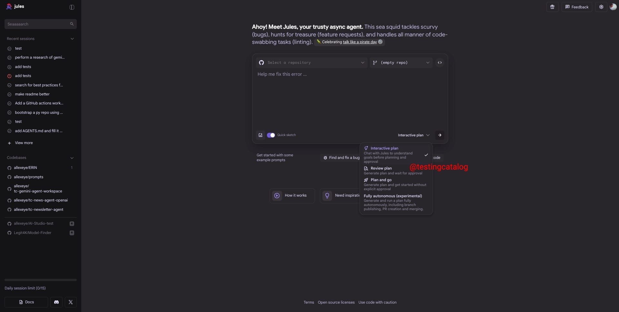Viewport: 619px width, 312px height.
Task: Submit prompt with the arrow send button
Action: 439,135
